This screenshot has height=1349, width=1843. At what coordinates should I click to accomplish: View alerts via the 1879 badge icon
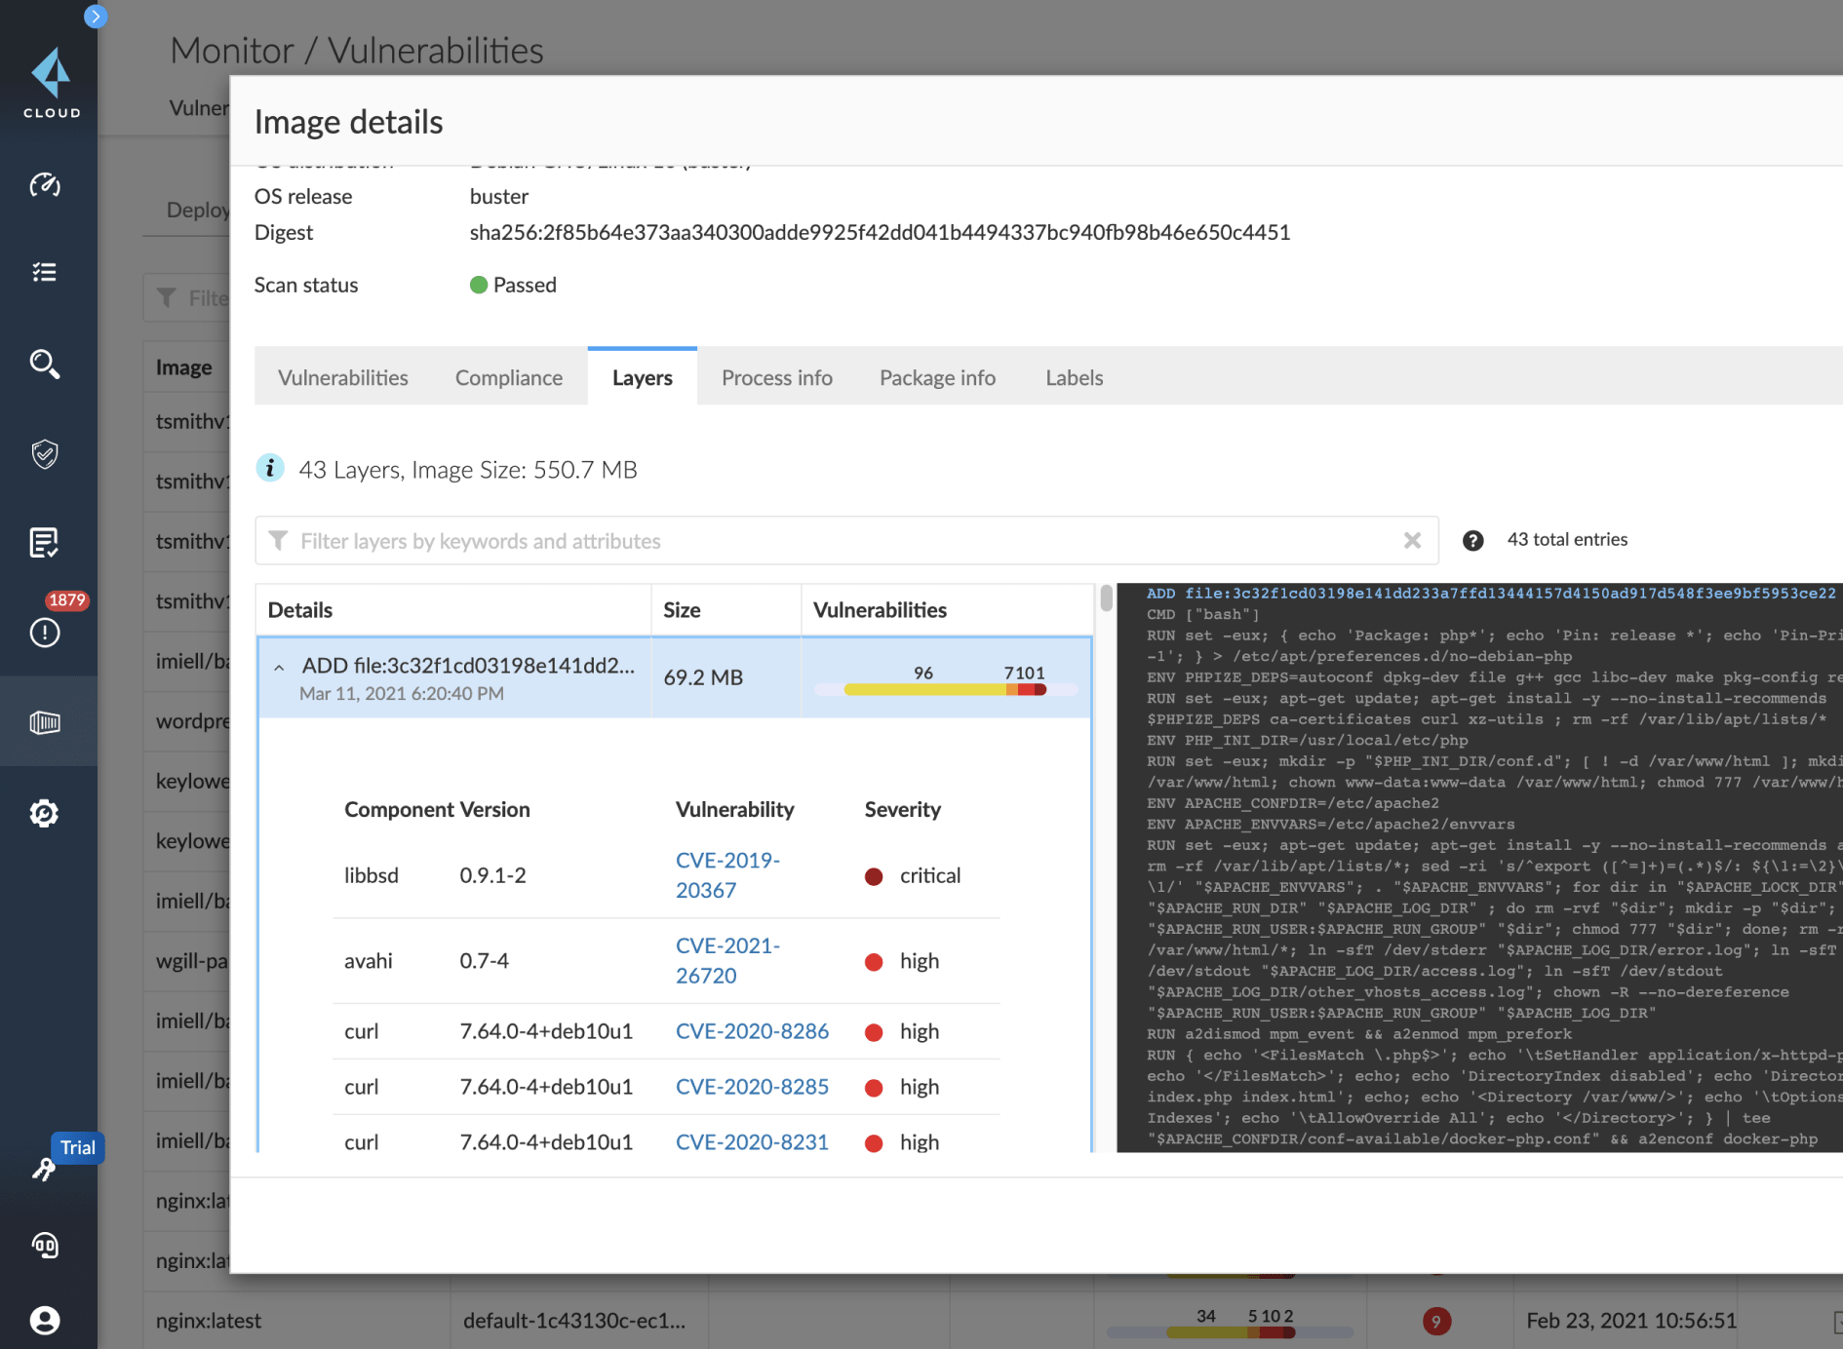(46, 633)
